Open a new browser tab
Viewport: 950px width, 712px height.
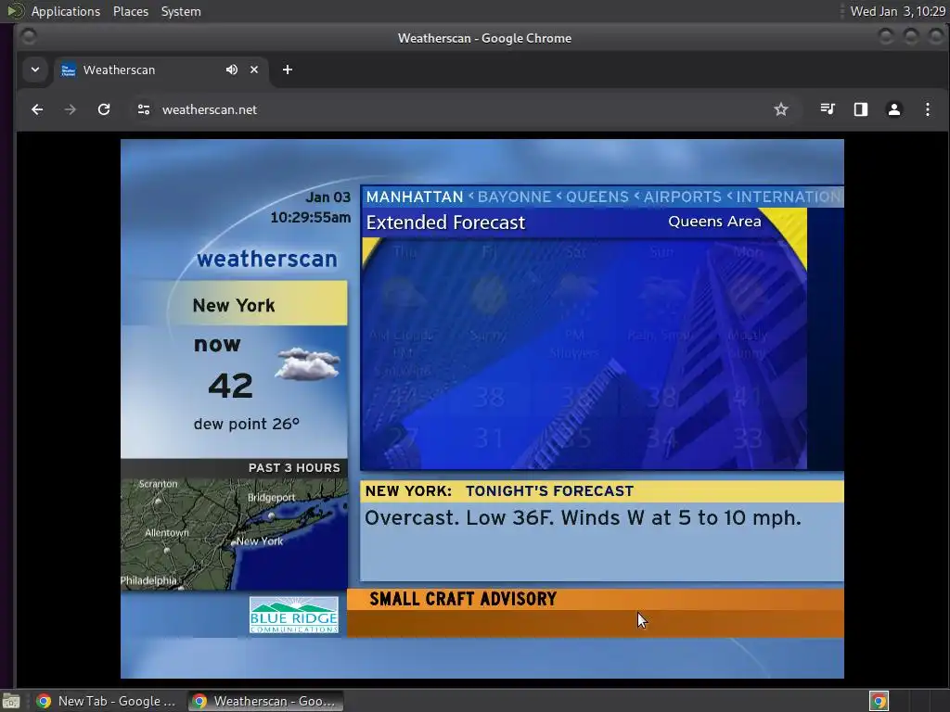click(x=288, y=70)
